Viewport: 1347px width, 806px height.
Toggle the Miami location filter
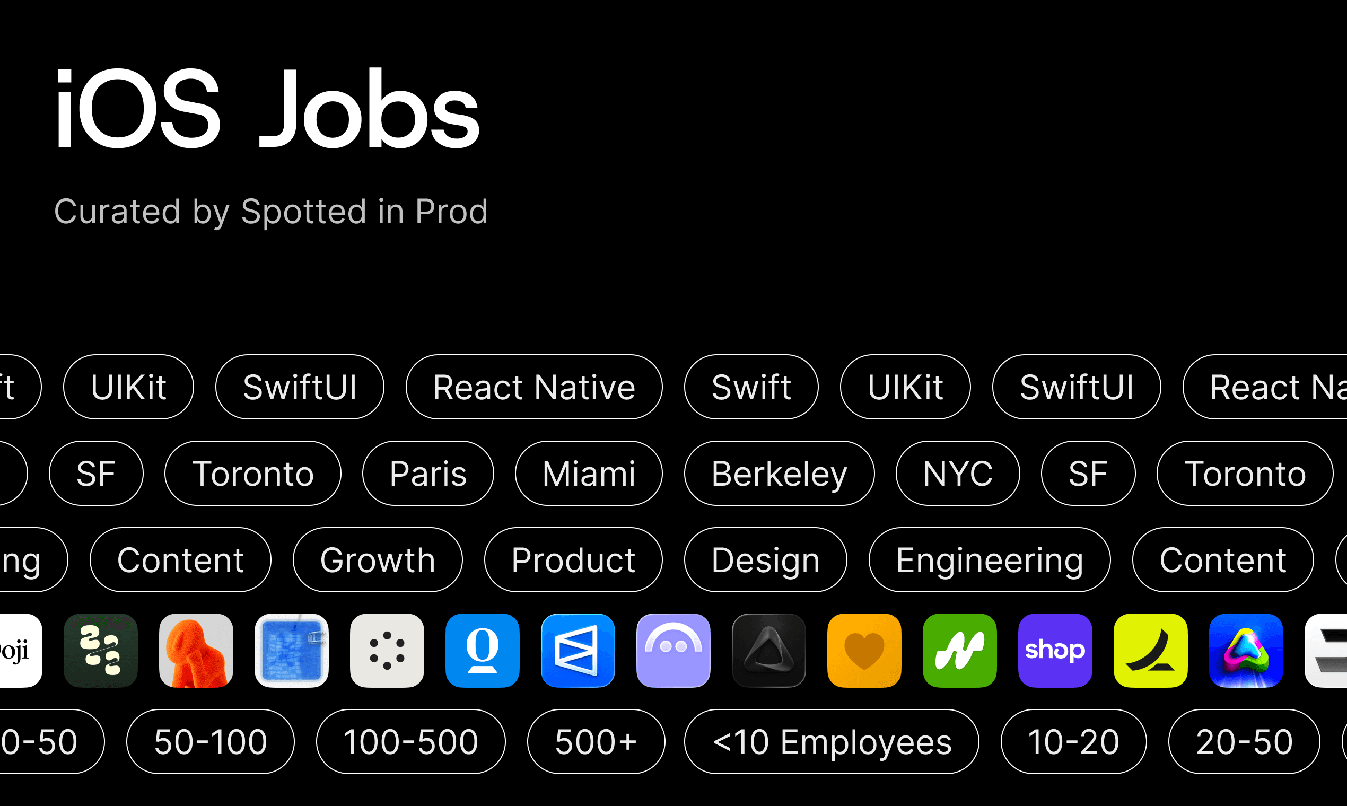589,473
